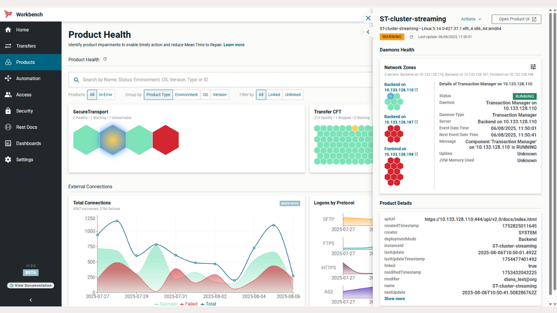Image resolution: width=557 pixels, height=313 pixels.
Task: Open the Actions dropdown
Action: pyautogui.click(x=471, y=19)
